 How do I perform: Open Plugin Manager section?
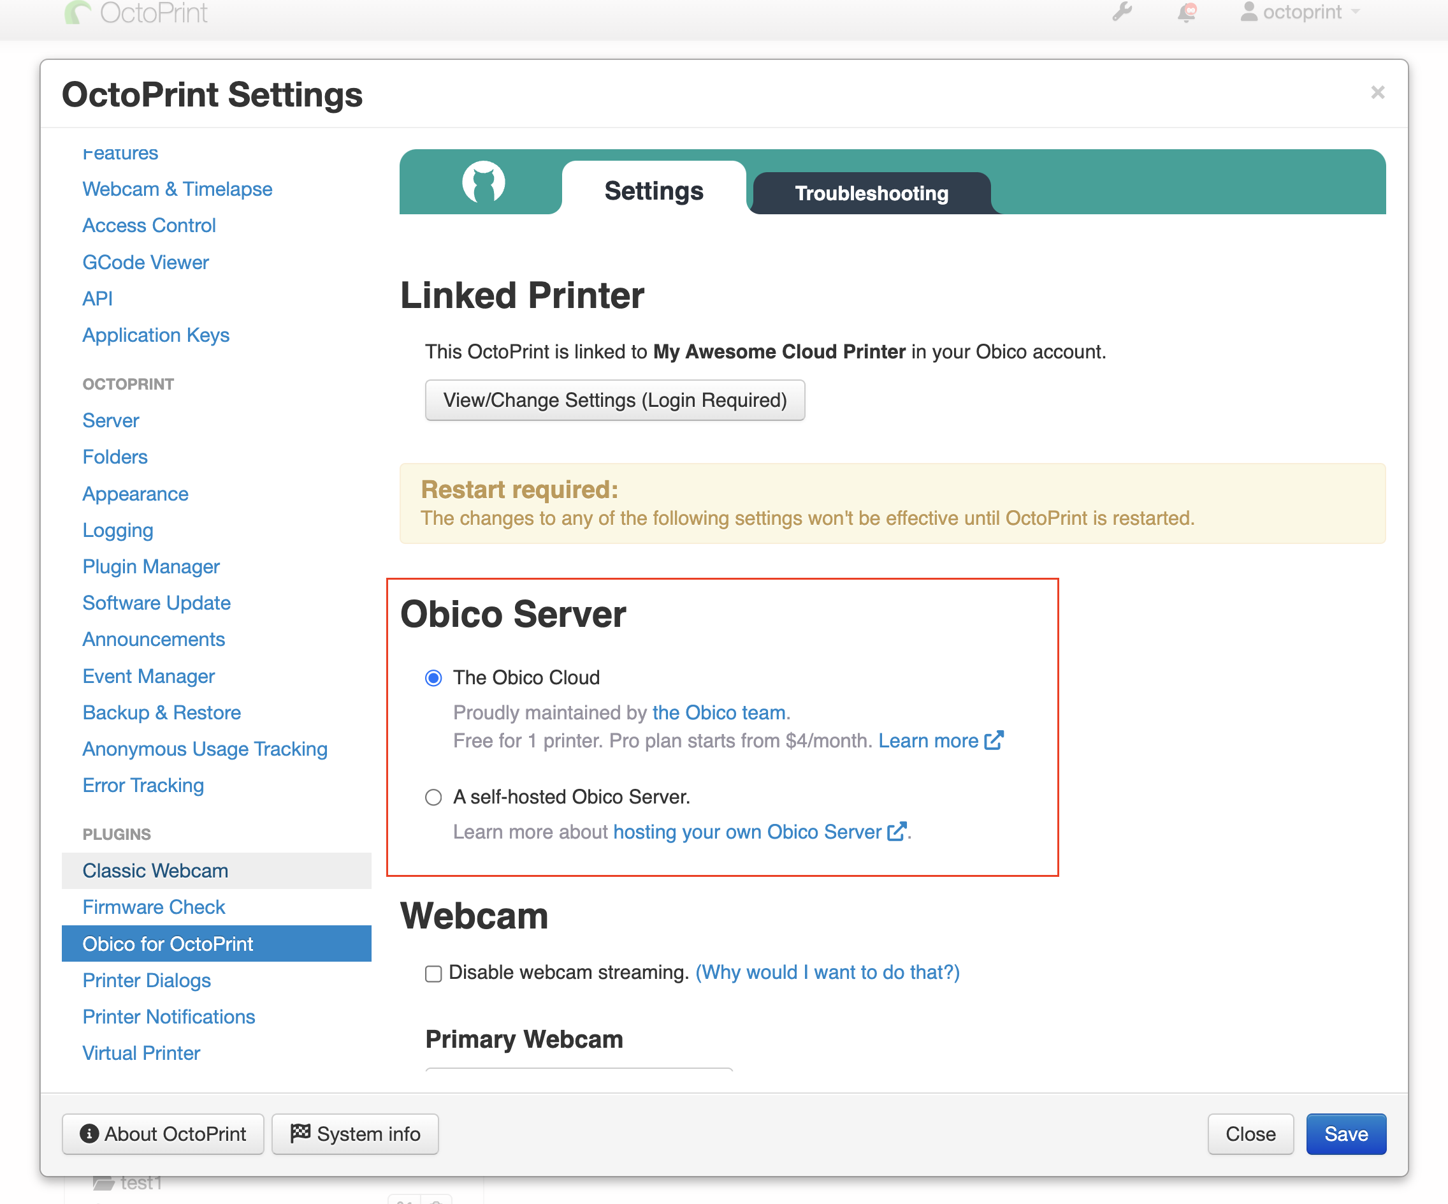point(151,567)
